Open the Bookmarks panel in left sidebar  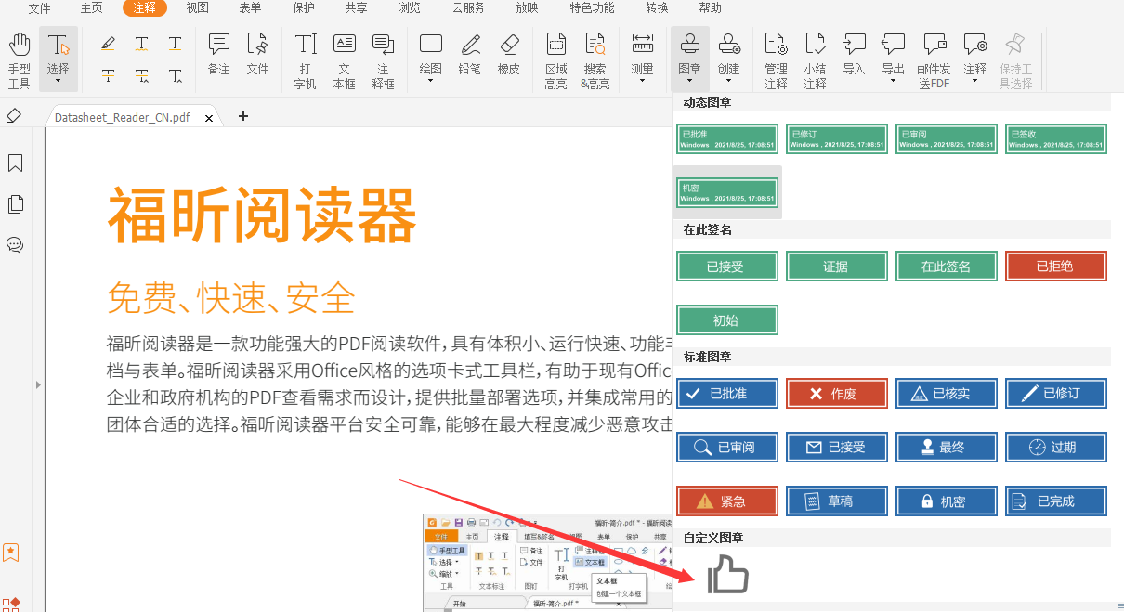(15, 163)
